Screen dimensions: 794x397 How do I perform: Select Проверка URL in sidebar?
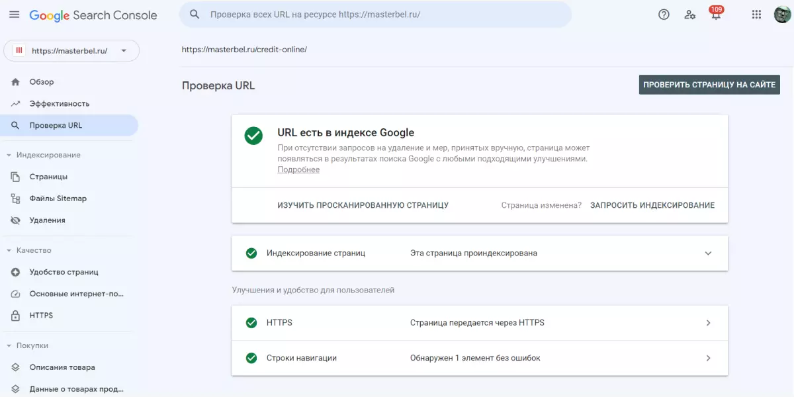pos(69,126)
